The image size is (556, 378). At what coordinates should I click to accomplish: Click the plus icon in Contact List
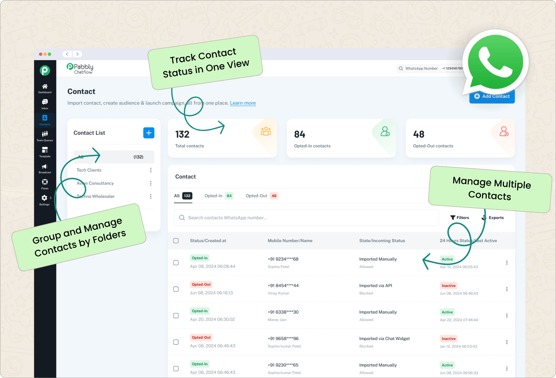tap(149, 133)
